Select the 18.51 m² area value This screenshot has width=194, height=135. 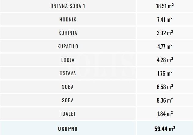(165, 6)
